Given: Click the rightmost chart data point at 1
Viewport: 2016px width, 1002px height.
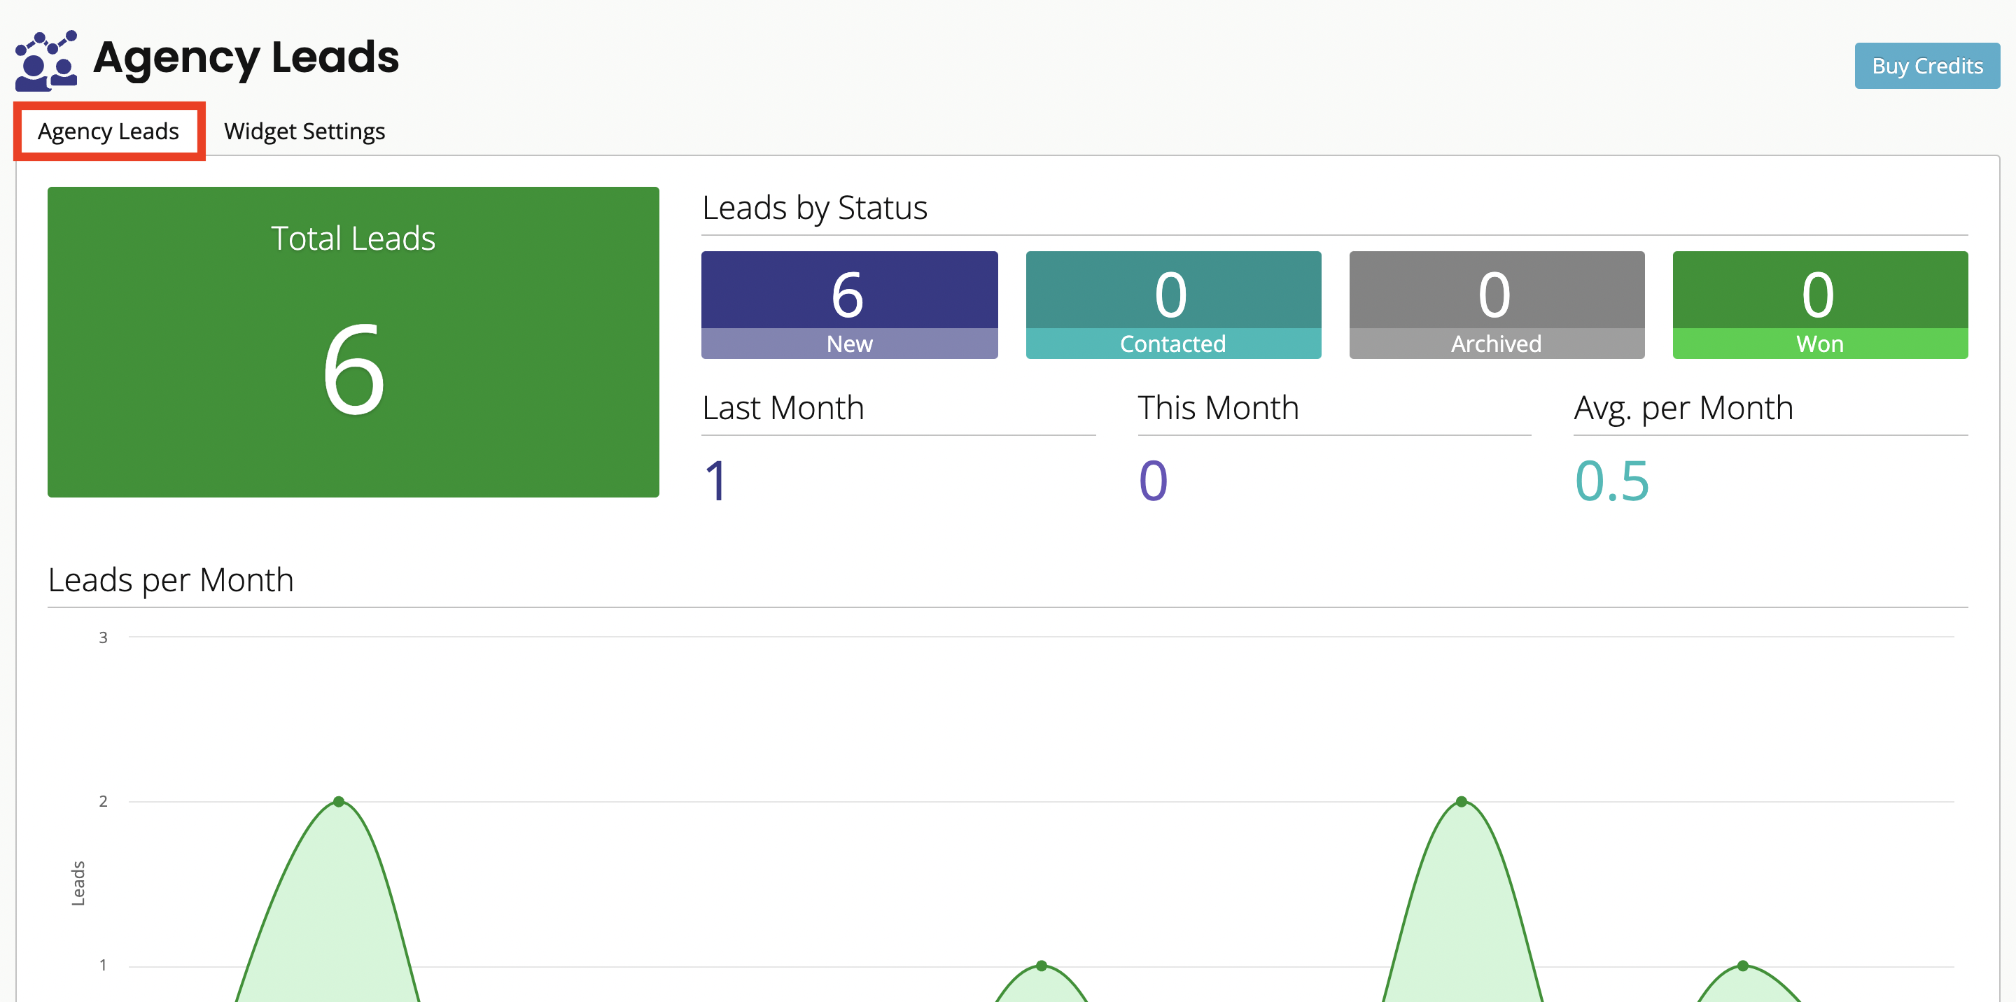Looking at the screenshot, I should pyautogui.click(x=1743, y=965).
